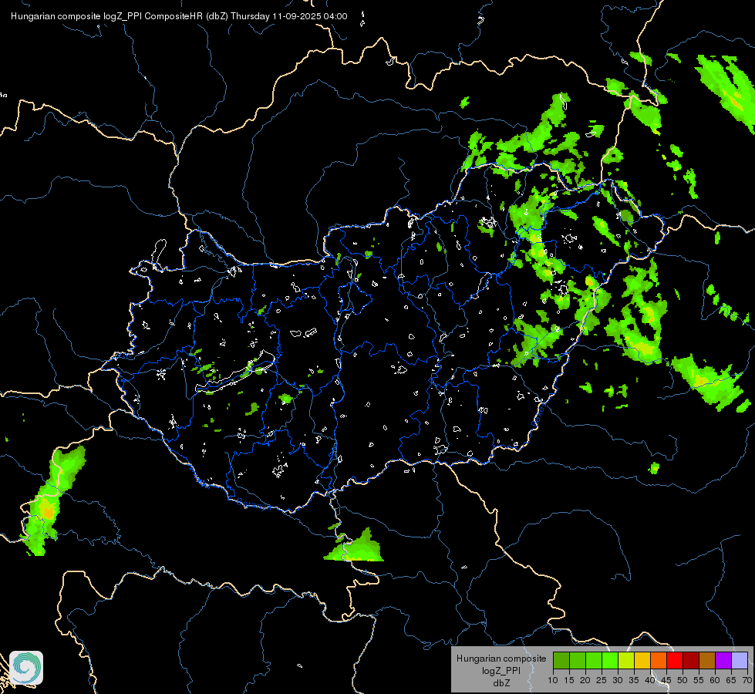Select the 25-30 dBZ bright green swatch

[x=609, y=660]
